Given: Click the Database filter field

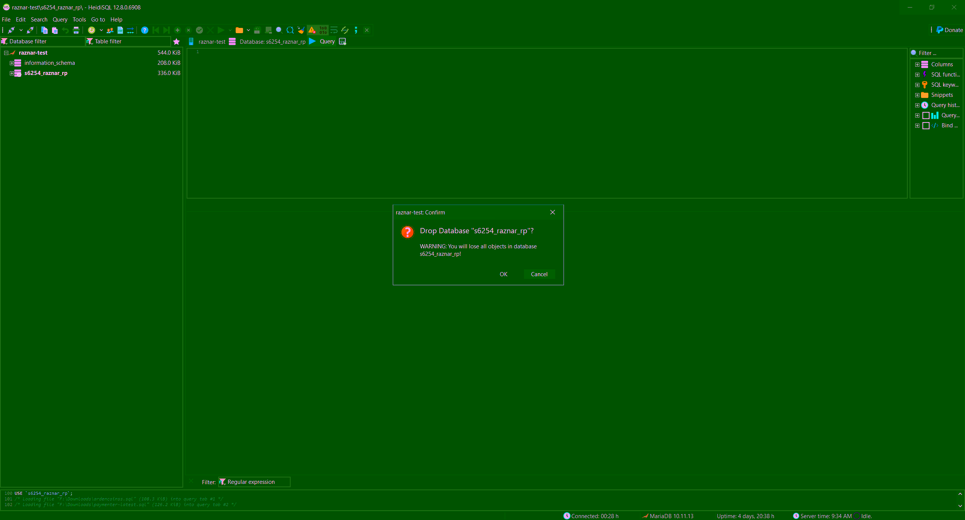Looking at the screenshot, I should click(43, 41).
